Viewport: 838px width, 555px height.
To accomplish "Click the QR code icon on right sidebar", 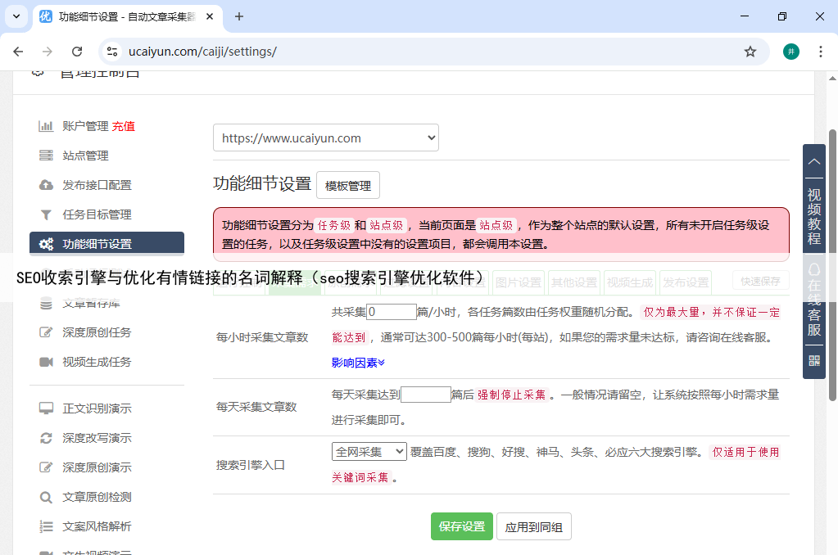I will coord(813,360).
